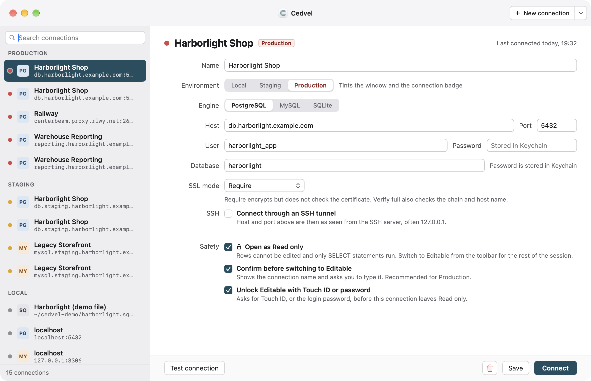Toggle Confirm before switching to Editable
Viewport: 591px width, 381px height.
[x=228, y=269]
